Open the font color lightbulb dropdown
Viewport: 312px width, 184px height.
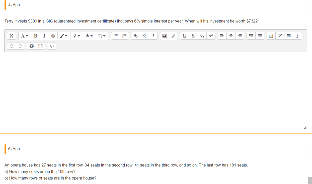[76, 36]
